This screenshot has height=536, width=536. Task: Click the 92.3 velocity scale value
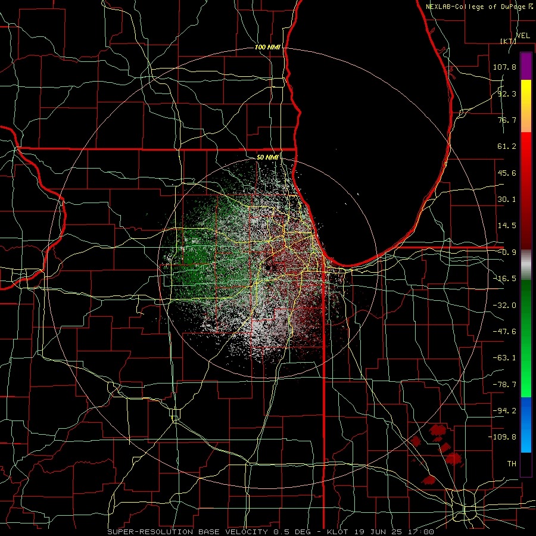pos(507,94)
